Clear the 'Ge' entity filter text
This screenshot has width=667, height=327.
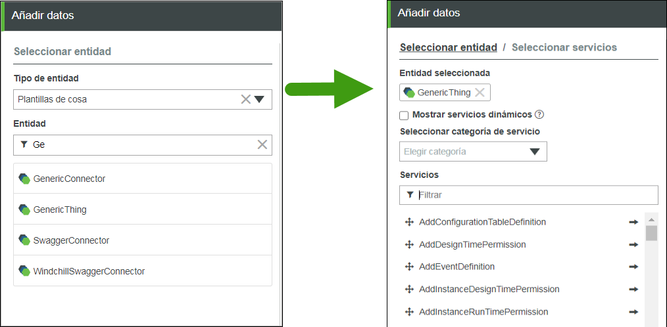(262, 144)
